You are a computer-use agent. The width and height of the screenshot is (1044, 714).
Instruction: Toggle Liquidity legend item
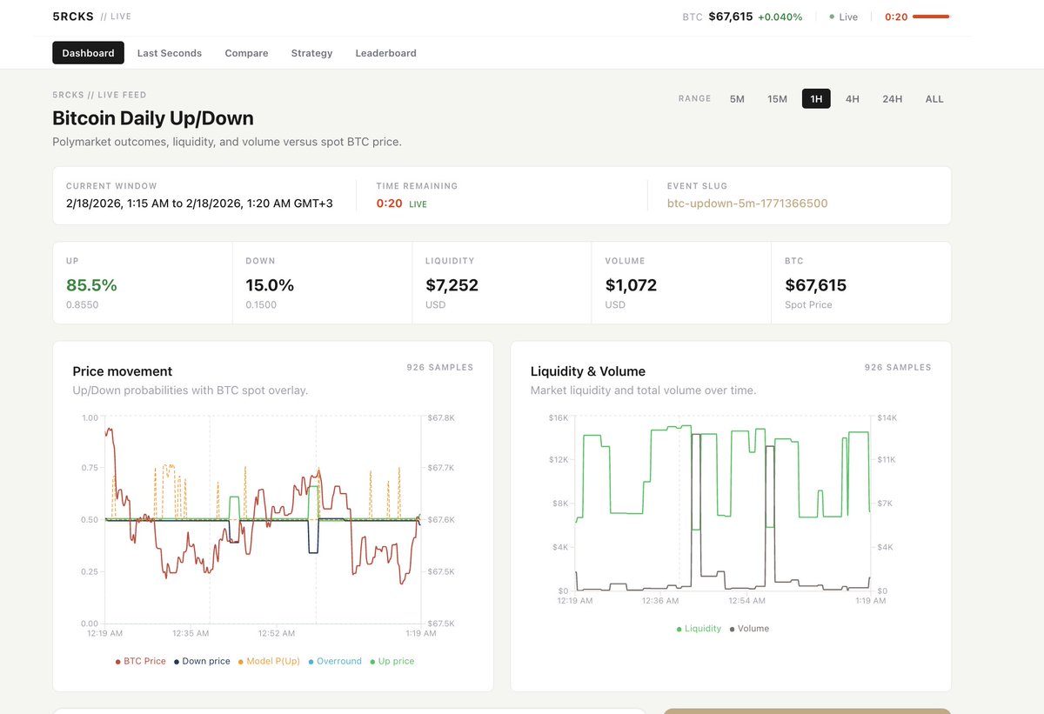pos(699,628)
